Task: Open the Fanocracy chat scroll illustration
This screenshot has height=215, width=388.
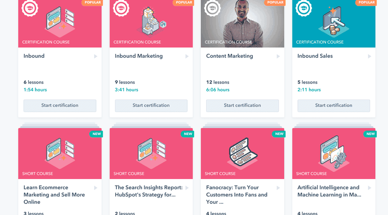Action: (x=242, y=153)
